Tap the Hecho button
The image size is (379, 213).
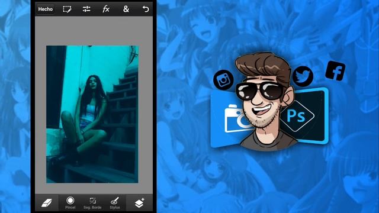(x=46, y=9)
